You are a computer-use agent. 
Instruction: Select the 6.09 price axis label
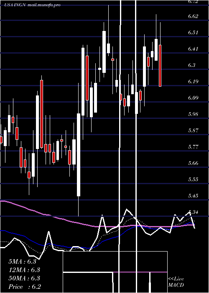tap(193, 98)
